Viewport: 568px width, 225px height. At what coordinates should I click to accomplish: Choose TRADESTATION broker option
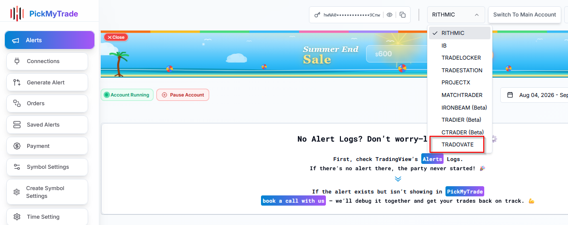pos(460,70)
